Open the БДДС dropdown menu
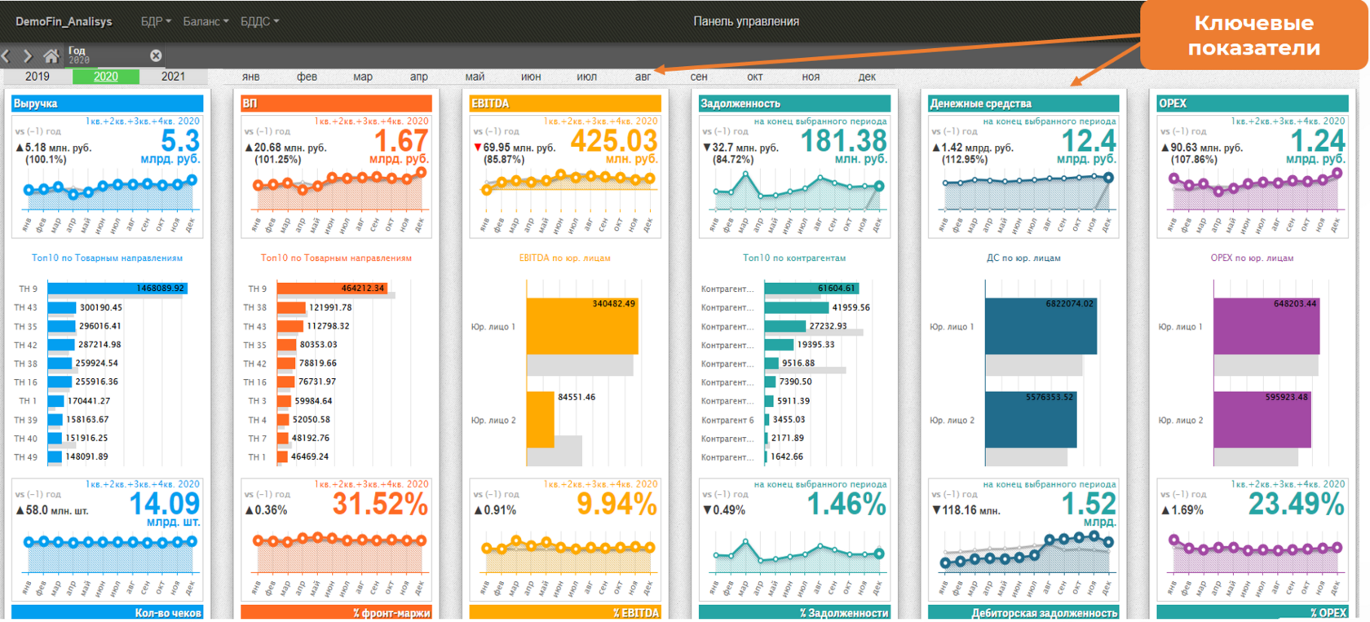This screenshot has width=1370, height=622. tap(259, 21)
